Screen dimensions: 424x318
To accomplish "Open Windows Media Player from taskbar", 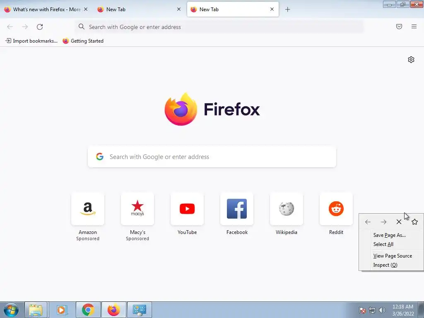I will point(61,310).
